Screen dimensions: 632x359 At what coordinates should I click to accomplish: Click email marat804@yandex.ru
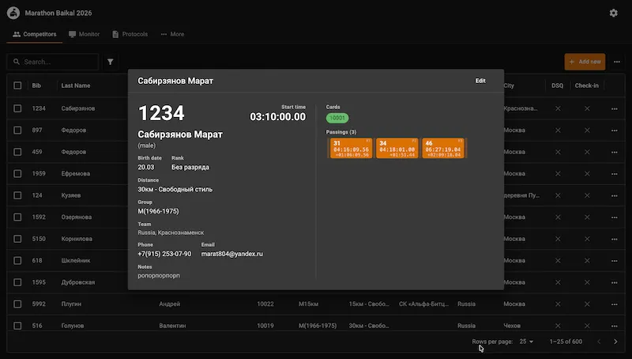pos(231,254)
